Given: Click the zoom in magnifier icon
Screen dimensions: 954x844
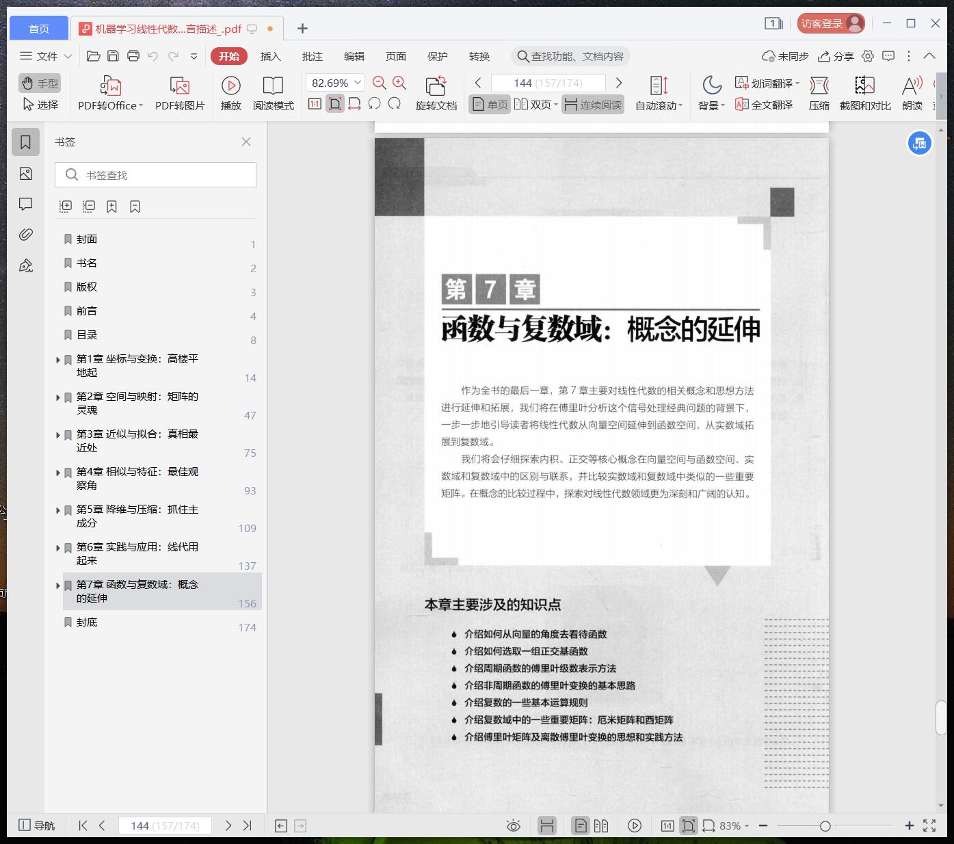Looking at the screenshot, I should pyautogui.click(x=399, y=83).
